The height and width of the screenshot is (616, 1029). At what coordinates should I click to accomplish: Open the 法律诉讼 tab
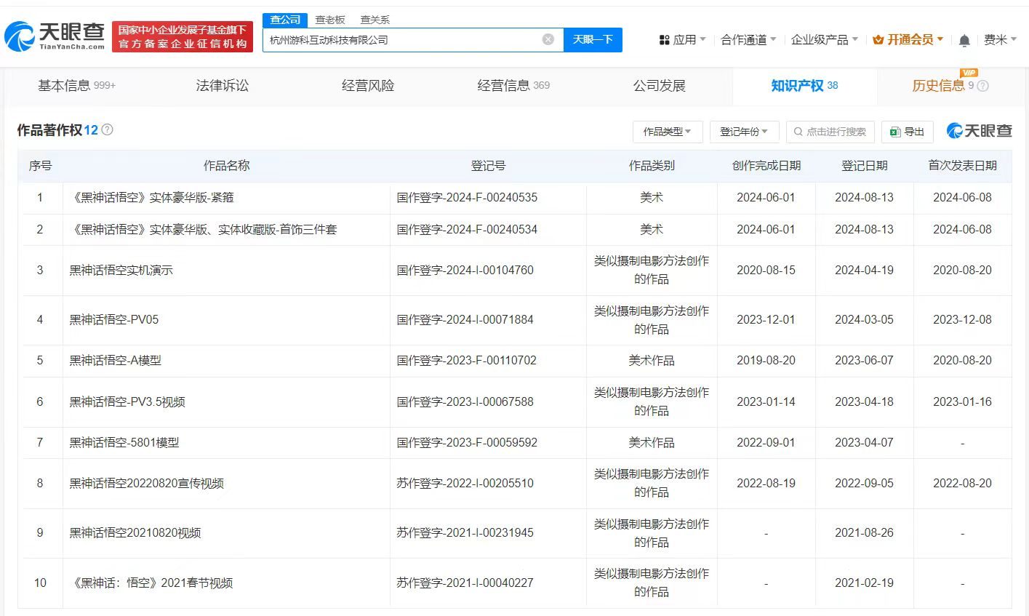222,85
